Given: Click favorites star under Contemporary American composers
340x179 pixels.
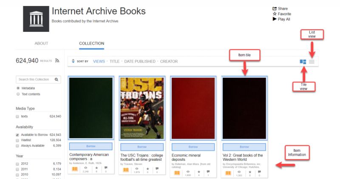Looking at the screenshot, I should coord(96,168).
